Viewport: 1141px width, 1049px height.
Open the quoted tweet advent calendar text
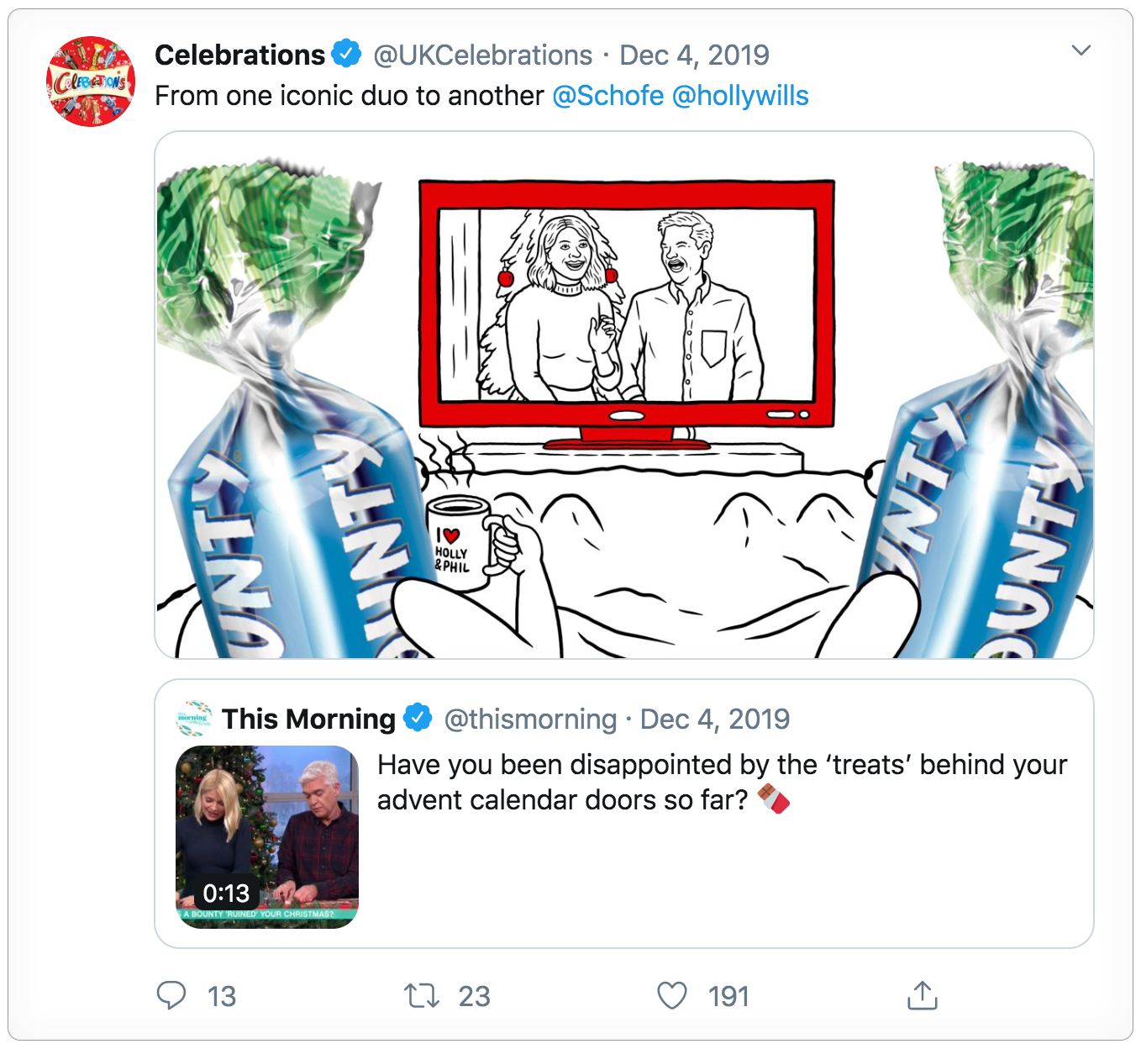722,782
